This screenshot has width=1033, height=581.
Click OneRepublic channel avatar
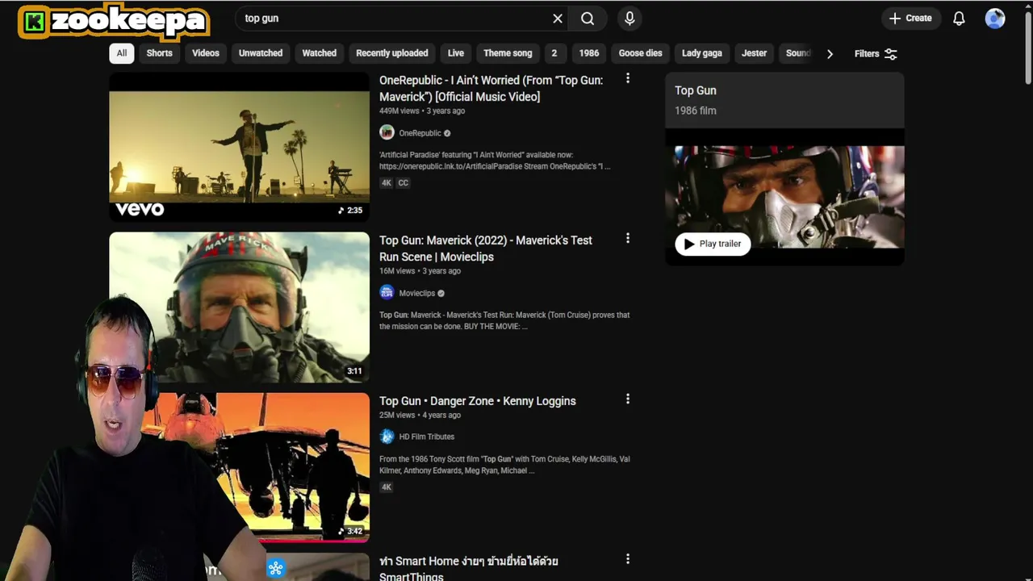[387, 132]
